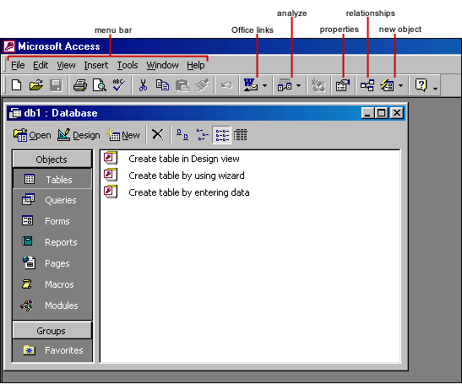Screen dimensions: 462x384
Task: Run the ABC Spelling check icon
Action: point(119,85)
